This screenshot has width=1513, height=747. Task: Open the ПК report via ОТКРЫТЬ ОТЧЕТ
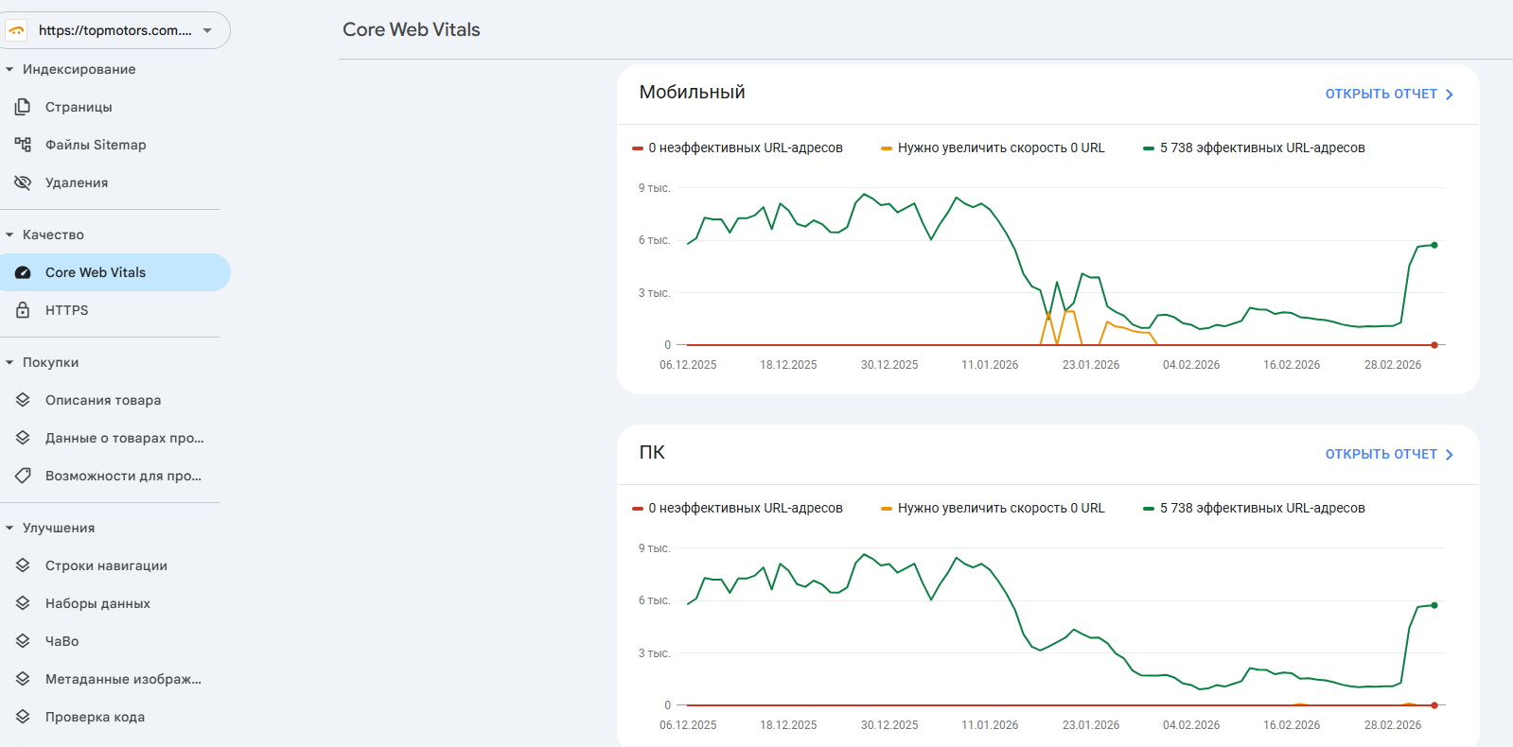(x=1388, y=454)
